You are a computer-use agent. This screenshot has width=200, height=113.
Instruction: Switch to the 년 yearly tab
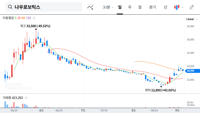coord(165,7)
